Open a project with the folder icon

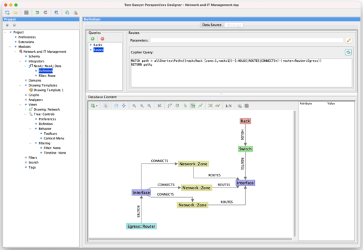(x=16, y=12)
